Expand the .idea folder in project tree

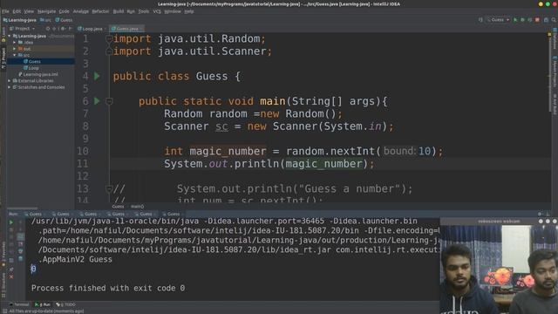[15, 43]
